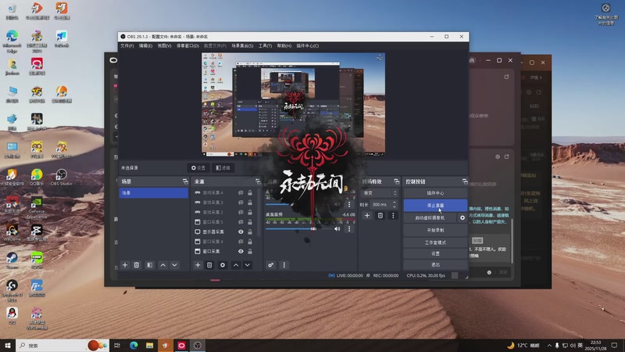Add a new scene transition
Image resolution: width=625 pixels, height=352 pixels.
tap(367, 216)
